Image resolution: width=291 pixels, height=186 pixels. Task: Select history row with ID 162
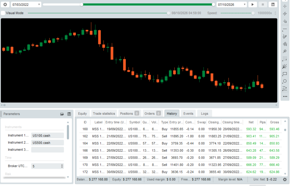pyautogui.click(x=180, y=136)
